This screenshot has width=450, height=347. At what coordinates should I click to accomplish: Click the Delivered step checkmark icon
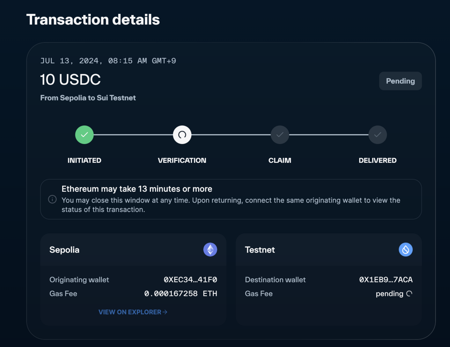pyautogui.click(x=378, y=135)
